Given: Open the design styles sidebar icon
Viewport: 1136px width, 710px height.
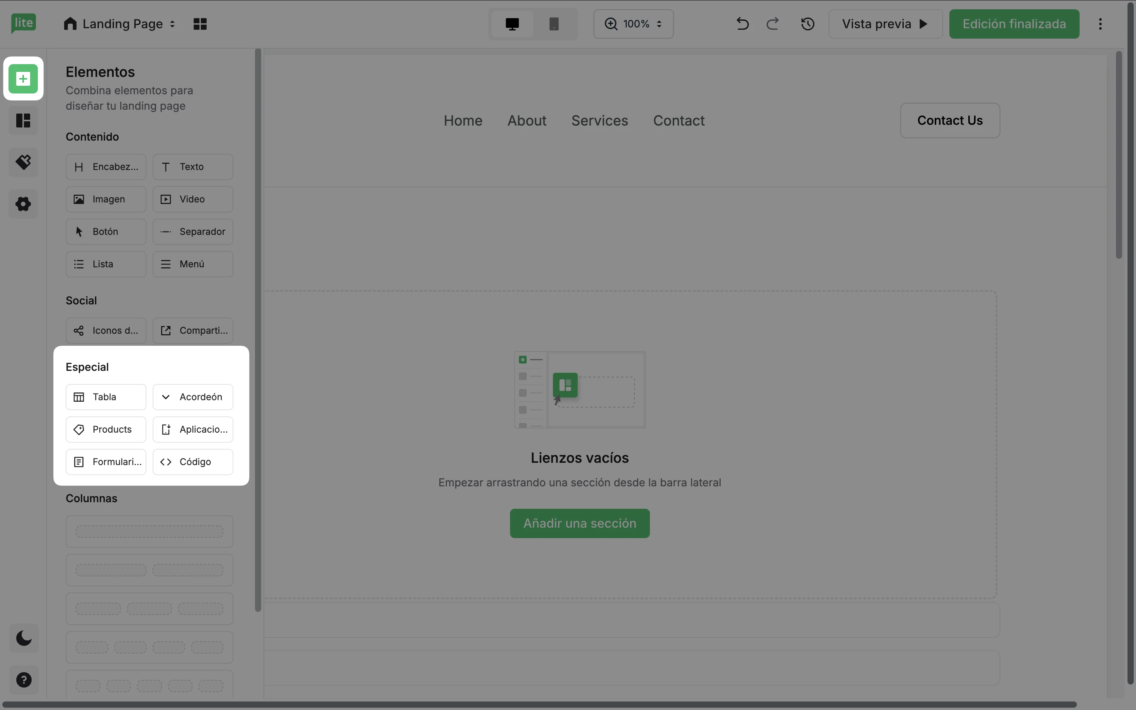Looking at the screenshot, I should (x=23, y=163).
